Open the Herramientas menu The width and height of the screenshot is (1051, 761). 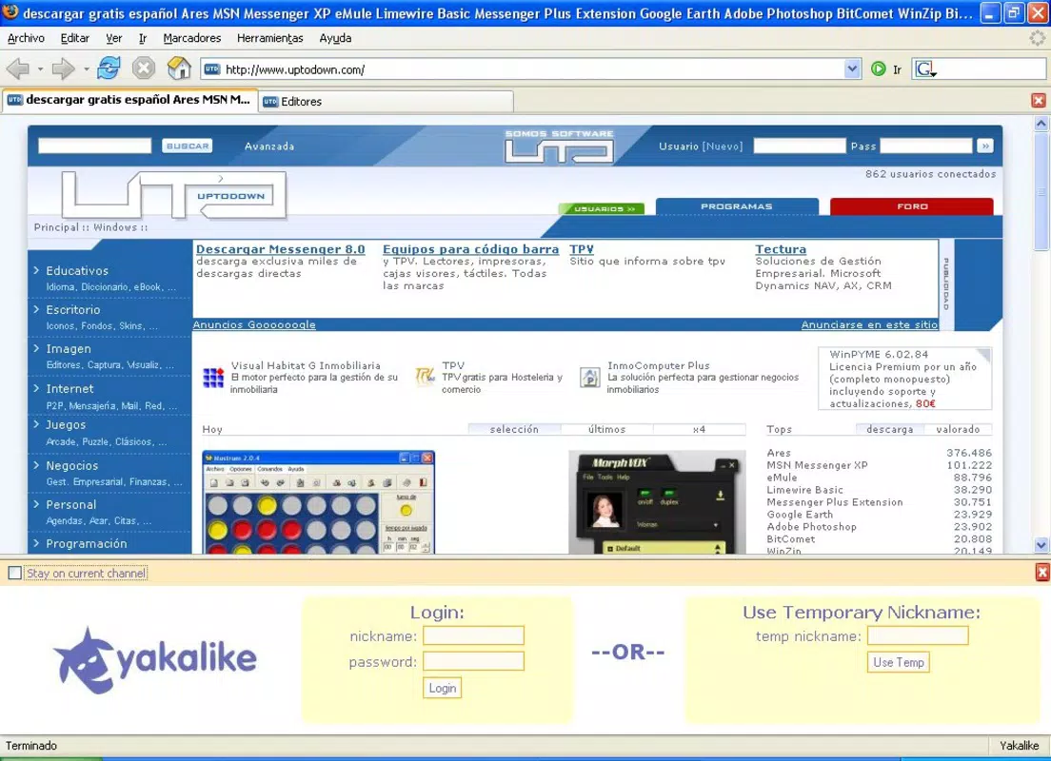coord(269,38)
